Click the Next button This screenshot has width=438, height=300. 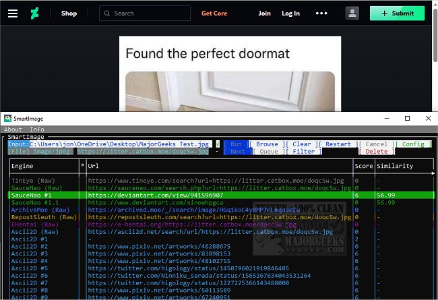[238, 151]
